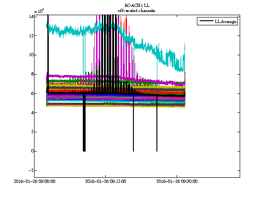
Task: Click the x10^4 axis exponent label
Action: click(39, 11)
